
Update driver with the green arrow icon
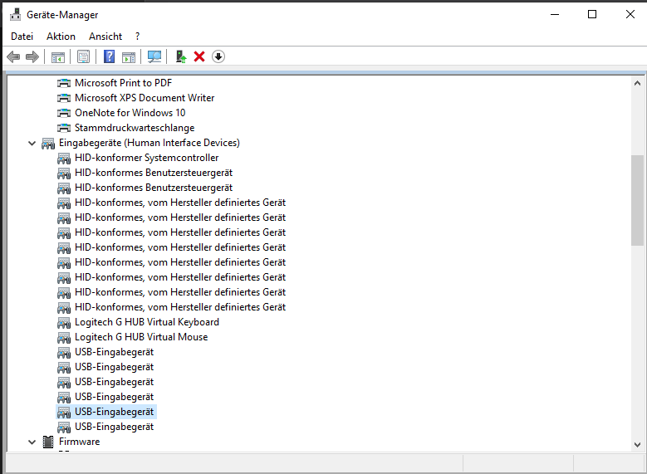(x=181, y=56)
